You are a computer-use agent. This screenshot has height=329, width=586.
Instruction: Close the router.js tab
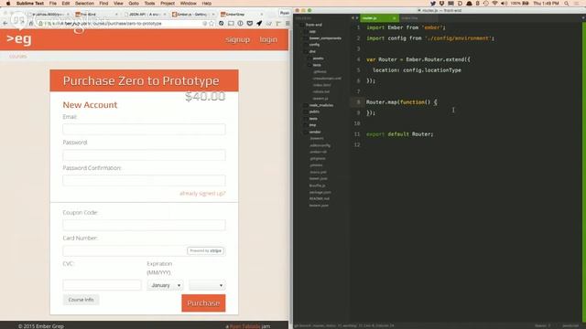[394, 18]
